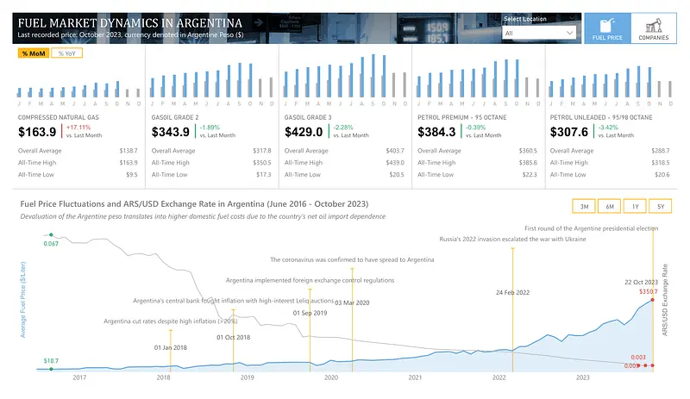Click the Average Fuel Price axis label
This screenshot has width=690, height=399.
[23, 300]
